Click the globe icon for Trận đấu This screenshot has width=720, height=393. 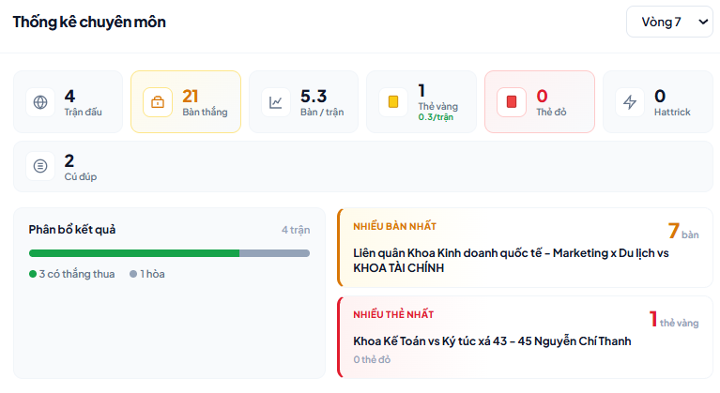click(40, 102)
